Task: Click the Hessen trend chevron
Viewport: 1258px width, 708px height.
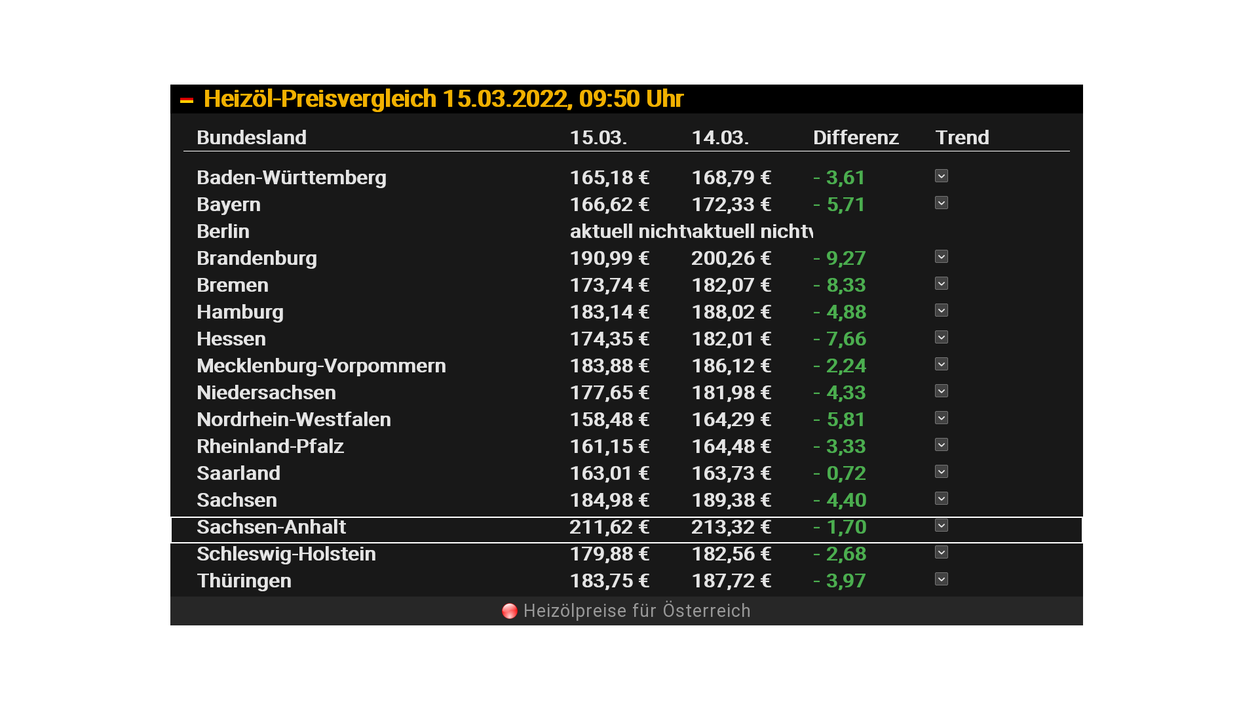Action: (942, 337)
